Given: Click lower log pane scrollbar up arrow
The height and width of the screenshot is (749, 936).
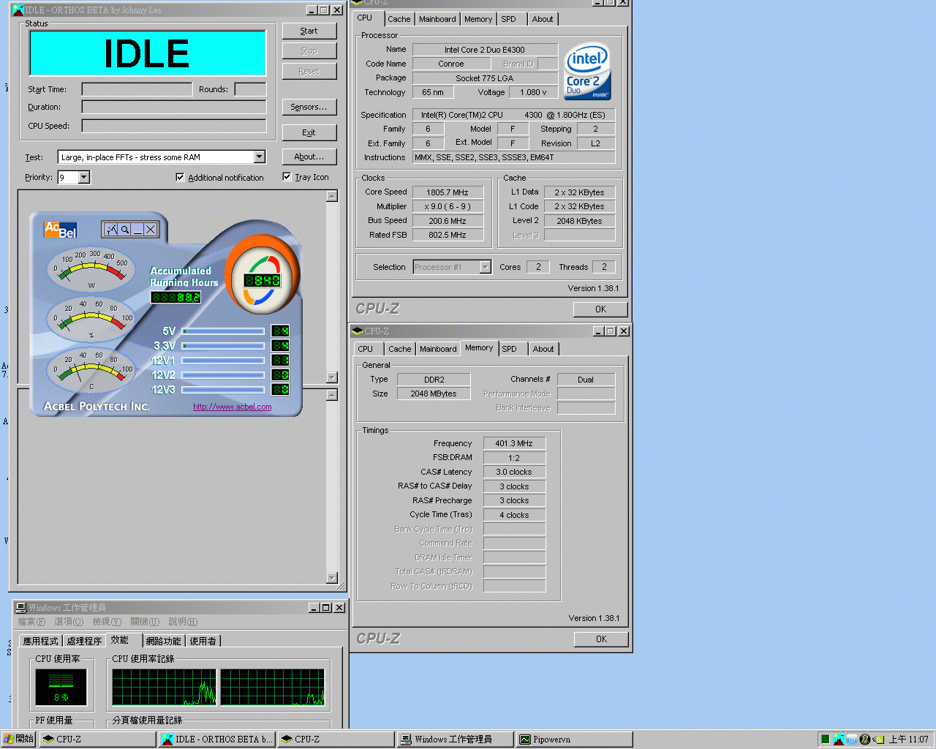Looking at the screenshot, I should pos(332,395).
